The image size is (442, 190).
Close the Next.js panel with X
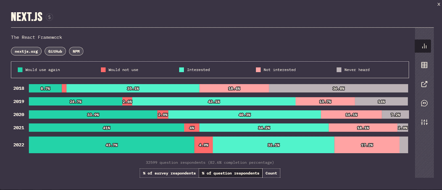pyautogui.click(x=439, y=4)
